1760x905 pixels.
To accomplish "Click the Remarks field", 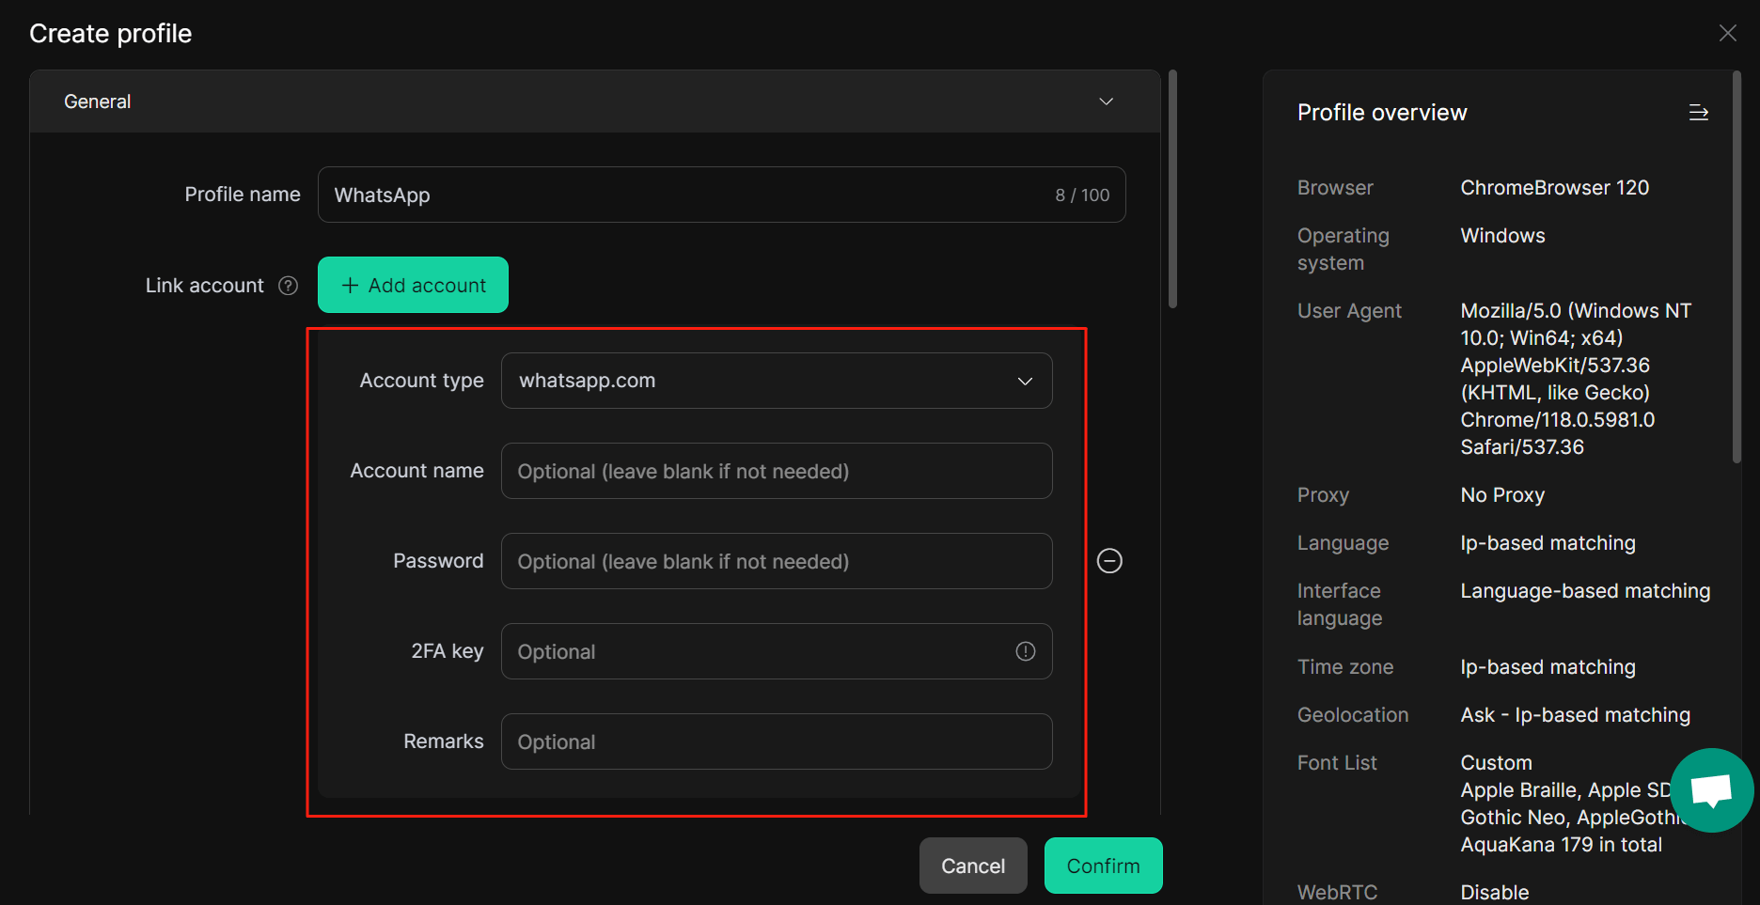I will [777, 741].
